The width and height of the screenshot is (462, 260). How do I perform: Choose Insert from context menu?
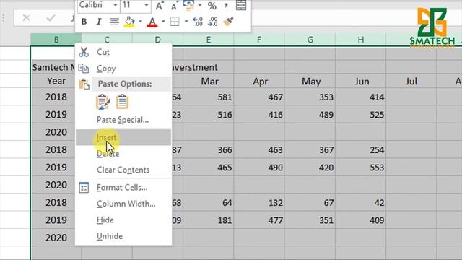(x=123, y=137)
